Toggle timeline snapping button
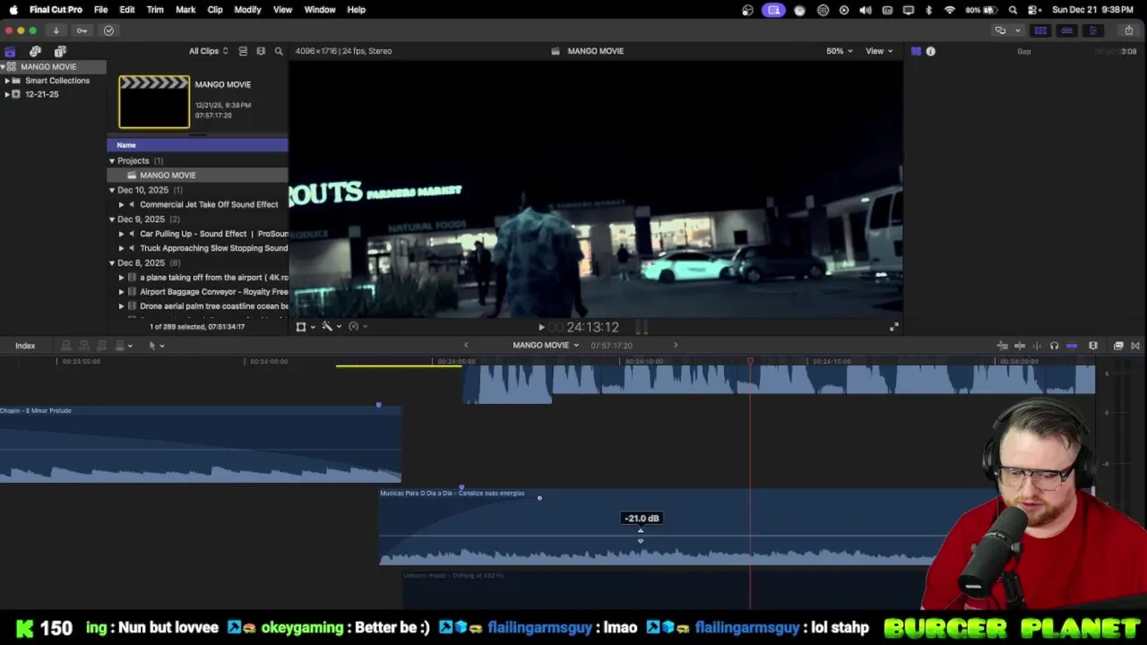 pos(1072,346)
